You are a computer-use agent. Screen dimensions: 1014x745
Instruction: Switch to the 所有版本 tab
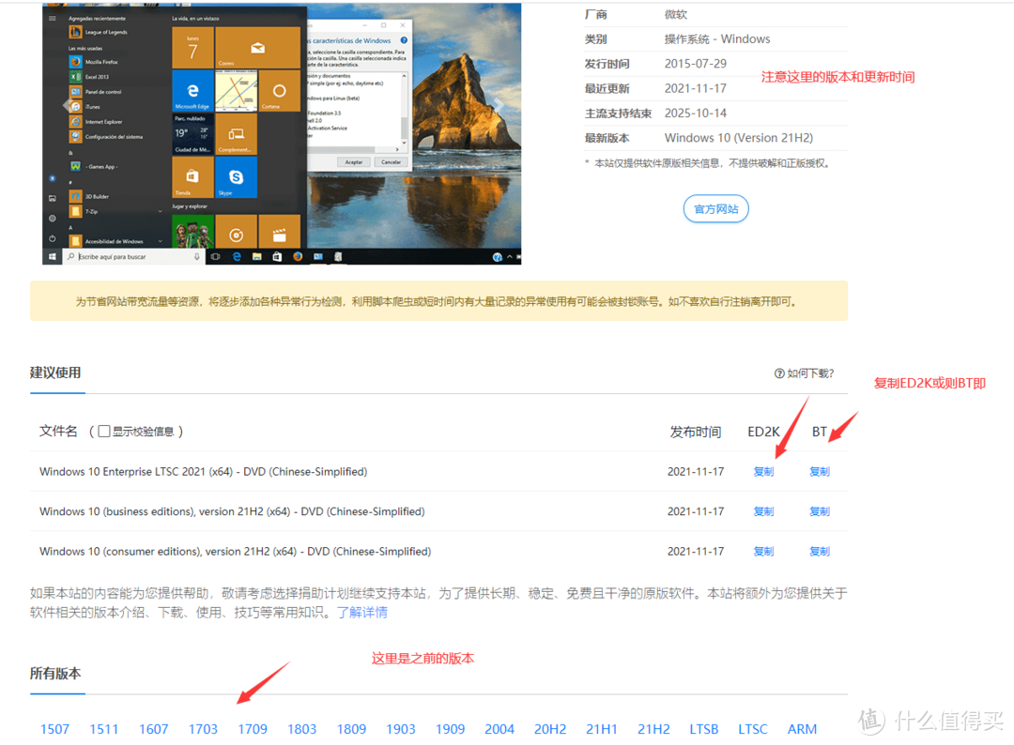pos(55,674)
